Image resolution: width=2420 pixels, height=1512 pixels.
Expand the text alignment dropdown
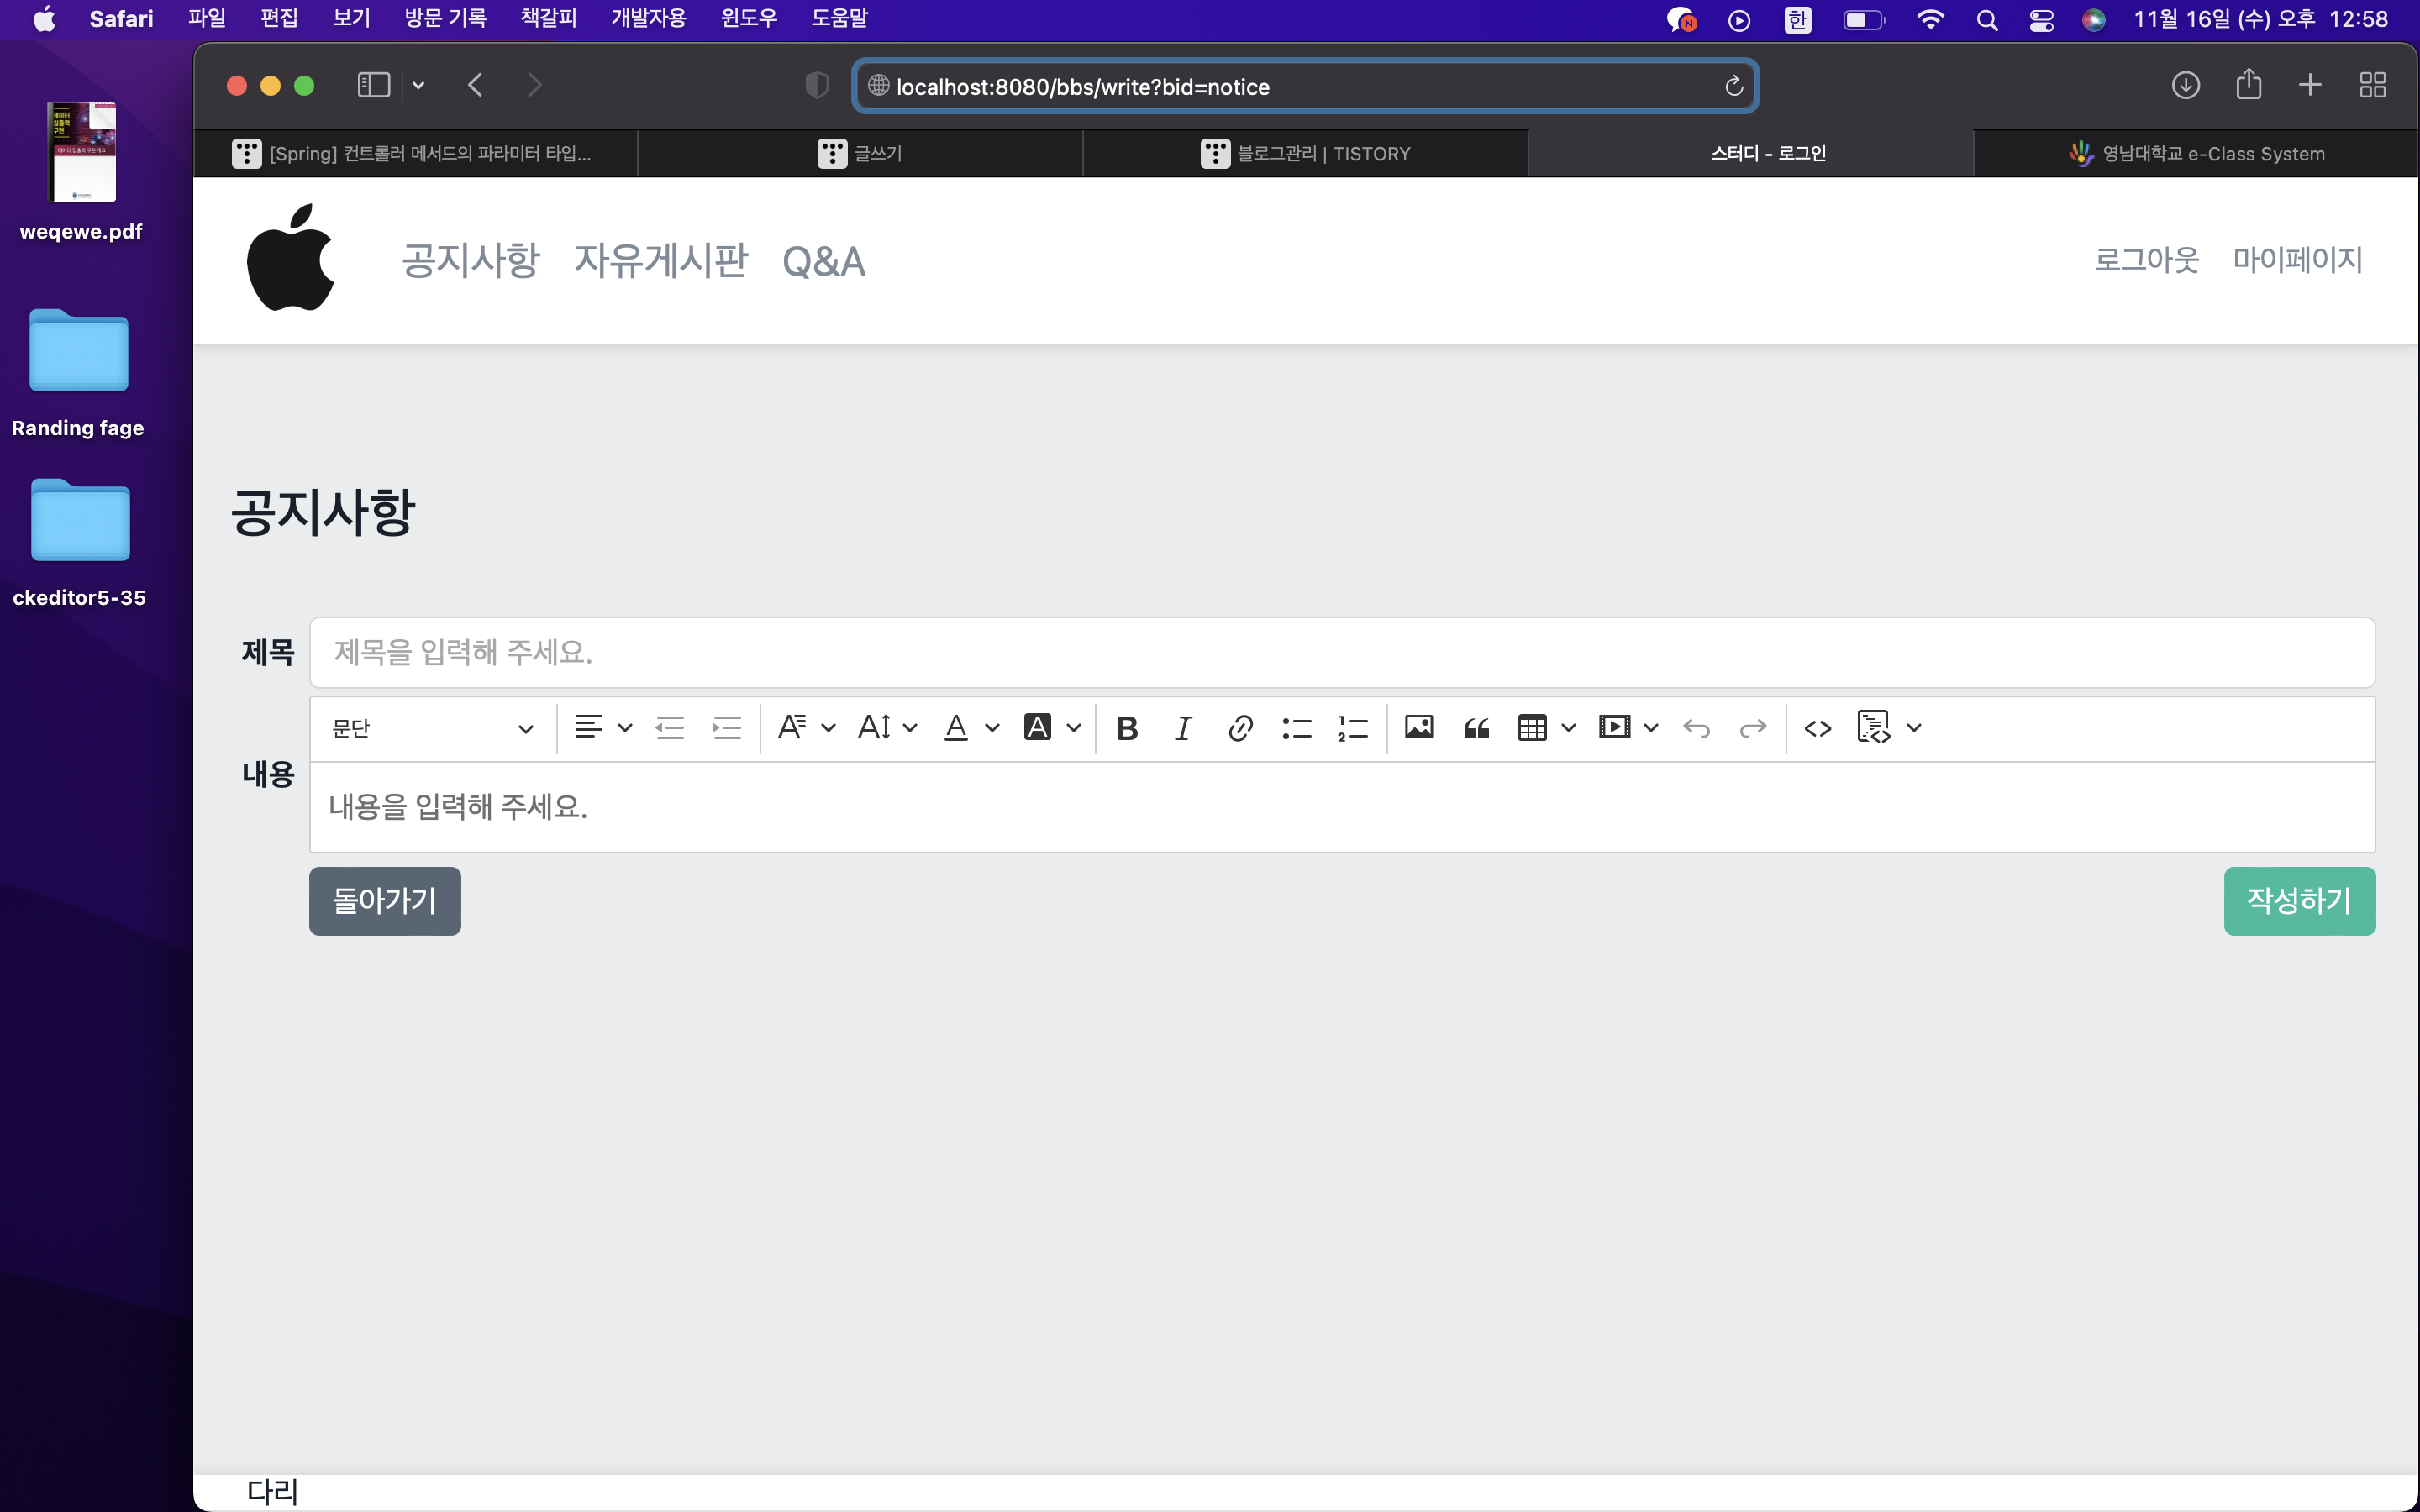pos(625,728)
